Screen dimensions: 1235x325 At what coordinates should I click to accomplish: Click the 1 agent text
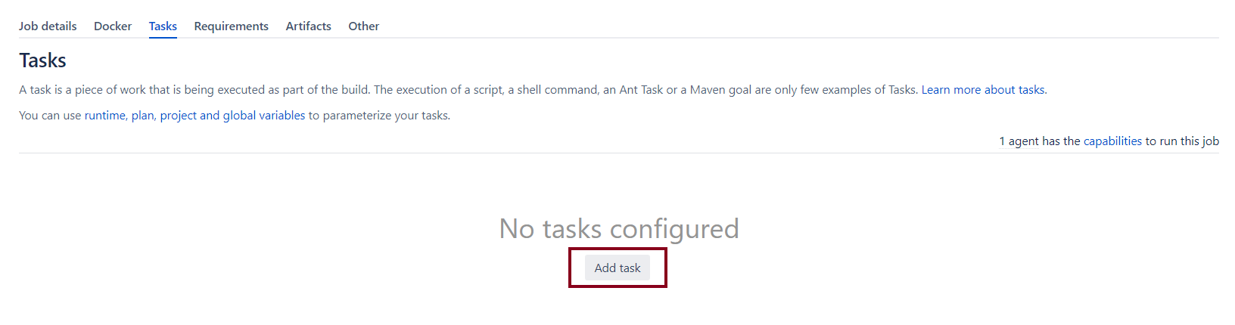(x=1019, y=141)
